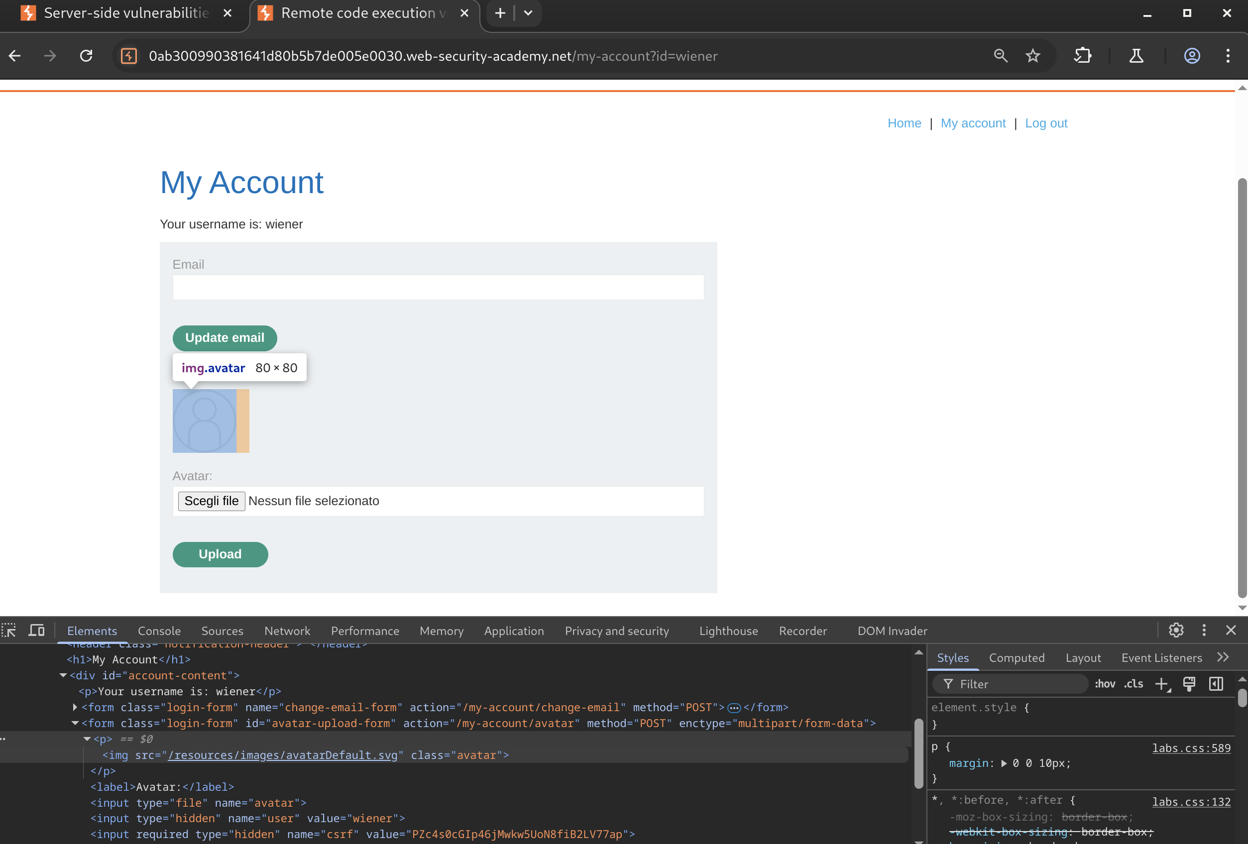This screenshot has width=1248, height=844.
Task: Activate the inspect element picker icon
Action: pyautogui.click(x=9, y=631)
